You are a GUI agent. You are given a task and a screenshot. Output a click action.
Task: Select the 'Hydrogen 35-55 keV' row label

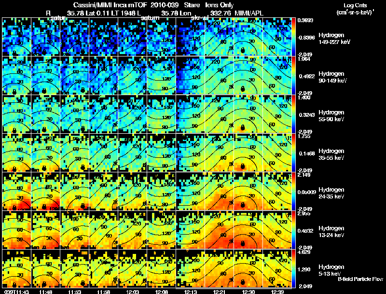click(331, 154)
